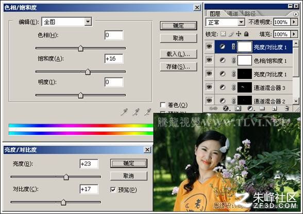Click the 不透明度 100% field
This screenshot has height=214, width=303.
point(282,22)
